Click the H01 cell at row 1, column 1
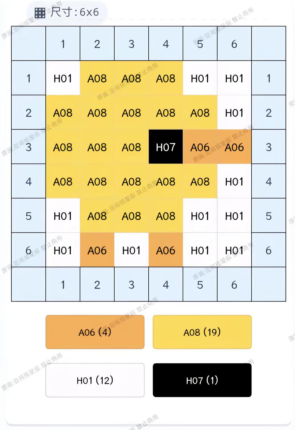 pyautogui.click(x=63, y=78)
